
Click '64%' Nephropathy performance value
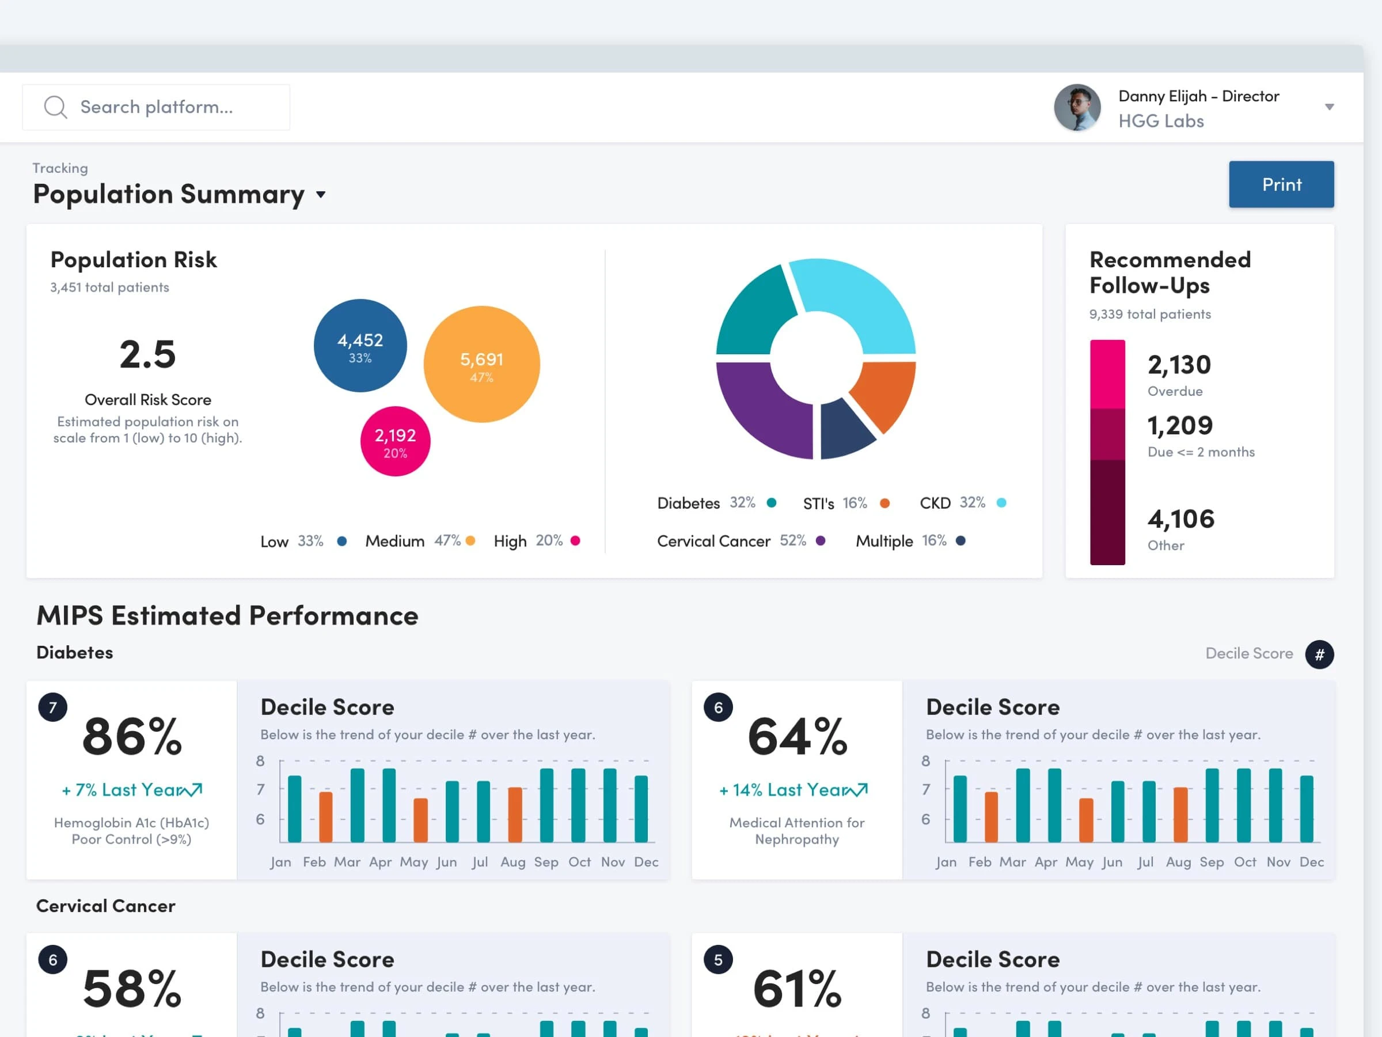(797, 737)
